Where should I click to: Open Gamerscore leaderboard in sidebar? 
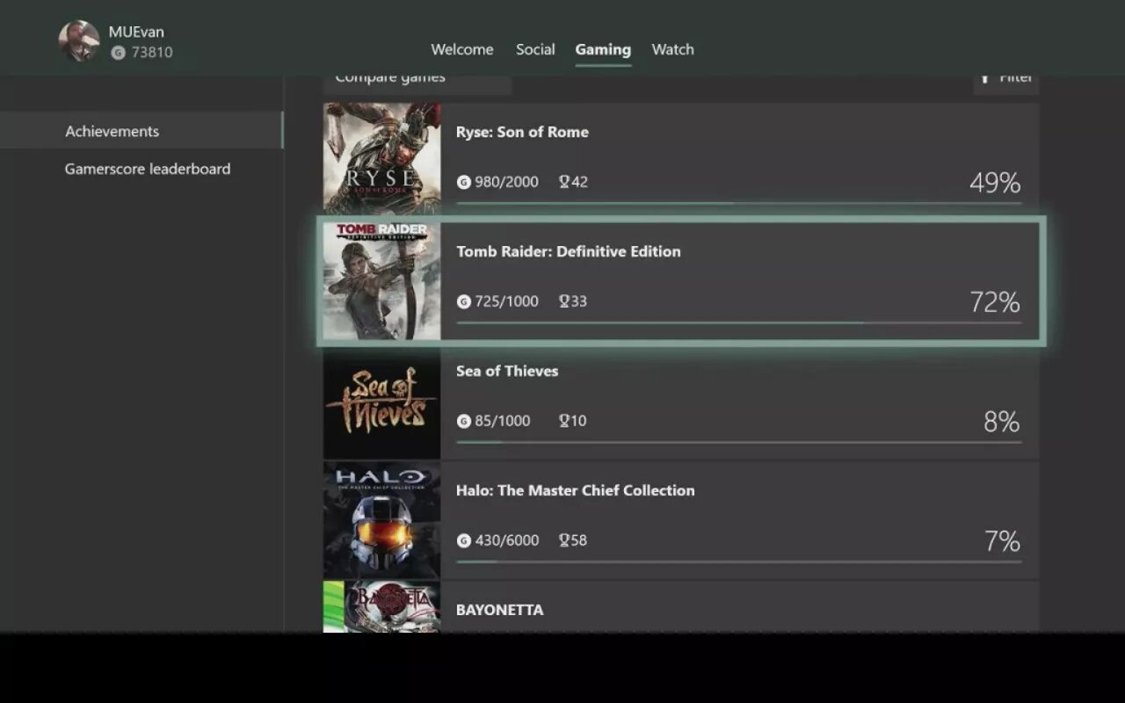[x=148, y=169]
